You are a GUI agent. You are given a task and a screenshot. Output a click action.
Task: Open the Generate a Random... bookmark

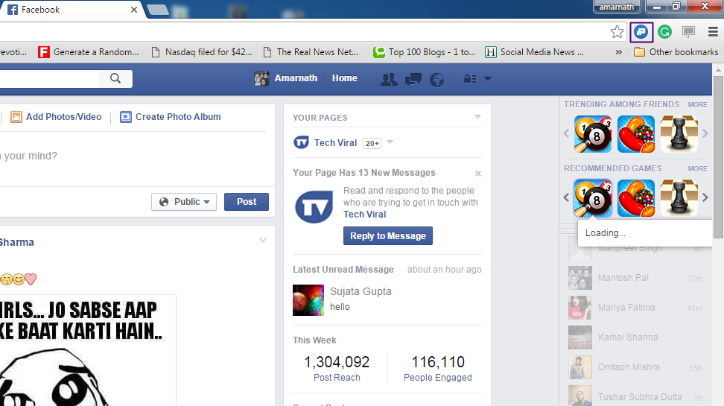88,52
